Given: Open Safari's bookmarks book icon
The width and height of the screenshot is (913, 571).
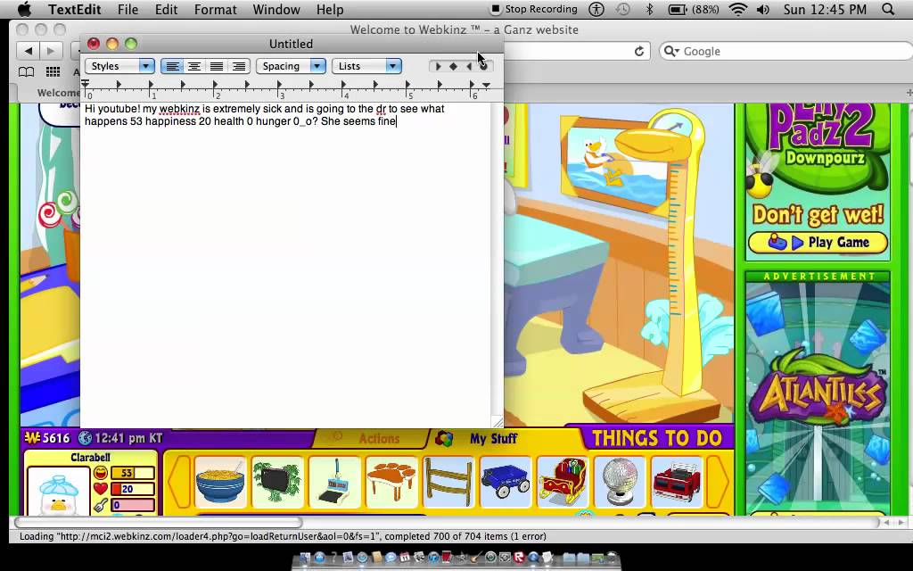Looking at the screenshot, I should [26, 71].
